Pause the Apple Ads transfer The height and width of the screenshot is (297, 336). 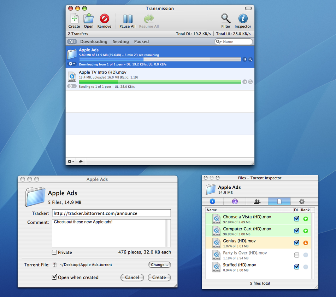(244, 59)
